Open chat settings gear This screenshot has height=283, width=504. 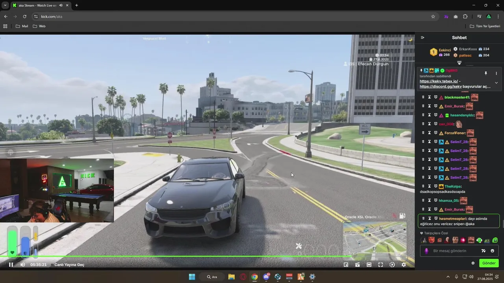click(473, 263)
